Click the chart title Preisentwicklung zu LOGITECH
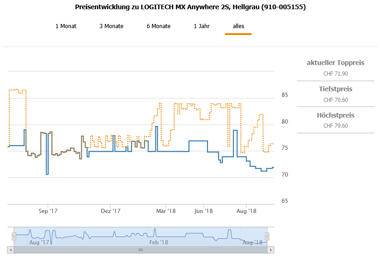The height and width of the screenshot is (260, 378). [190, 7]
